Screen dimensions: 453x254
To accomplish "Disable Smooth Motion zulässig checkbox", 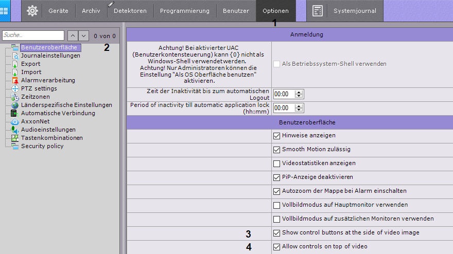I will 277,150.
